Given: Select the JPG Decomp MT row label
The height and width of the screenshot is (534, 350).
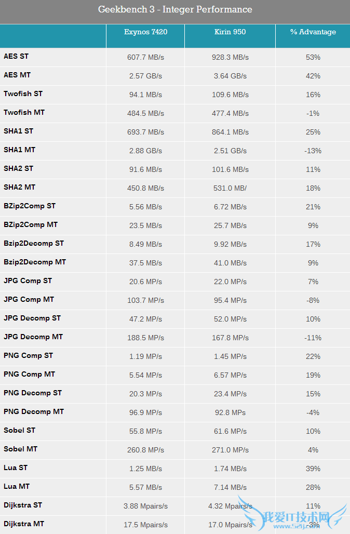Looking at the screenshot, I should [x=33, y=337].
